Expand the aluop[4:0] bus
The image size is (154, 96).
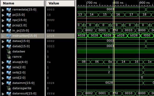[3, 62]
